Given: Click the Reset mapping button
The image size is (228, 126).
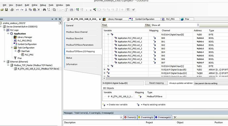Looking at the screenshot, I should click(156, 83).
